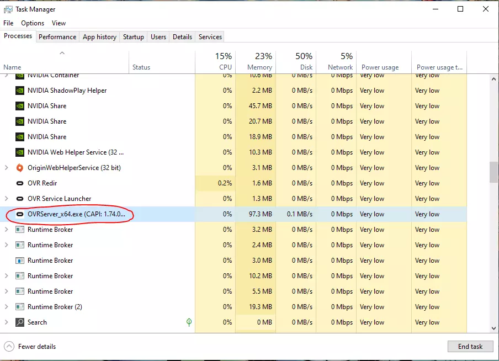Expand the Runtime Broker (2) group
Screen dimensions: 499x361
click(x=7, y=306)
